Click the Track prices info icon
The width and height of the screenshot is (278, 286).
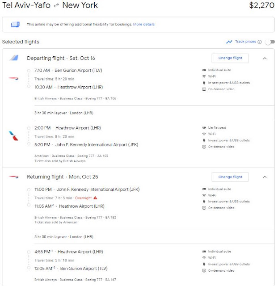click(x=259, y=42)
